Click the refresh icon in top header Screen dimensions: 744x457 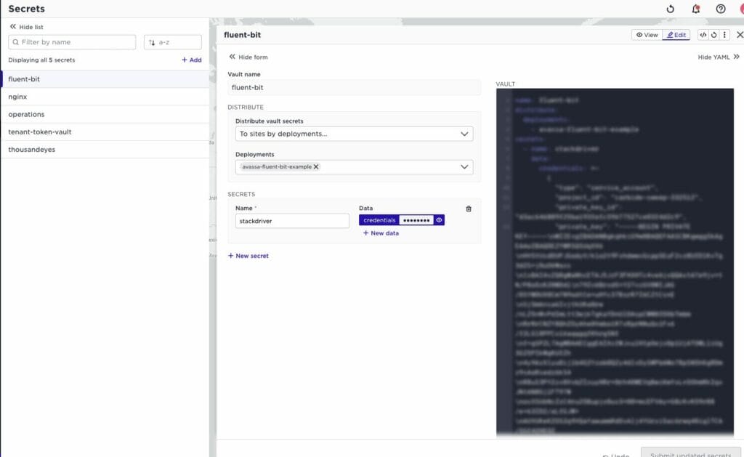click(x=670, y=9)
